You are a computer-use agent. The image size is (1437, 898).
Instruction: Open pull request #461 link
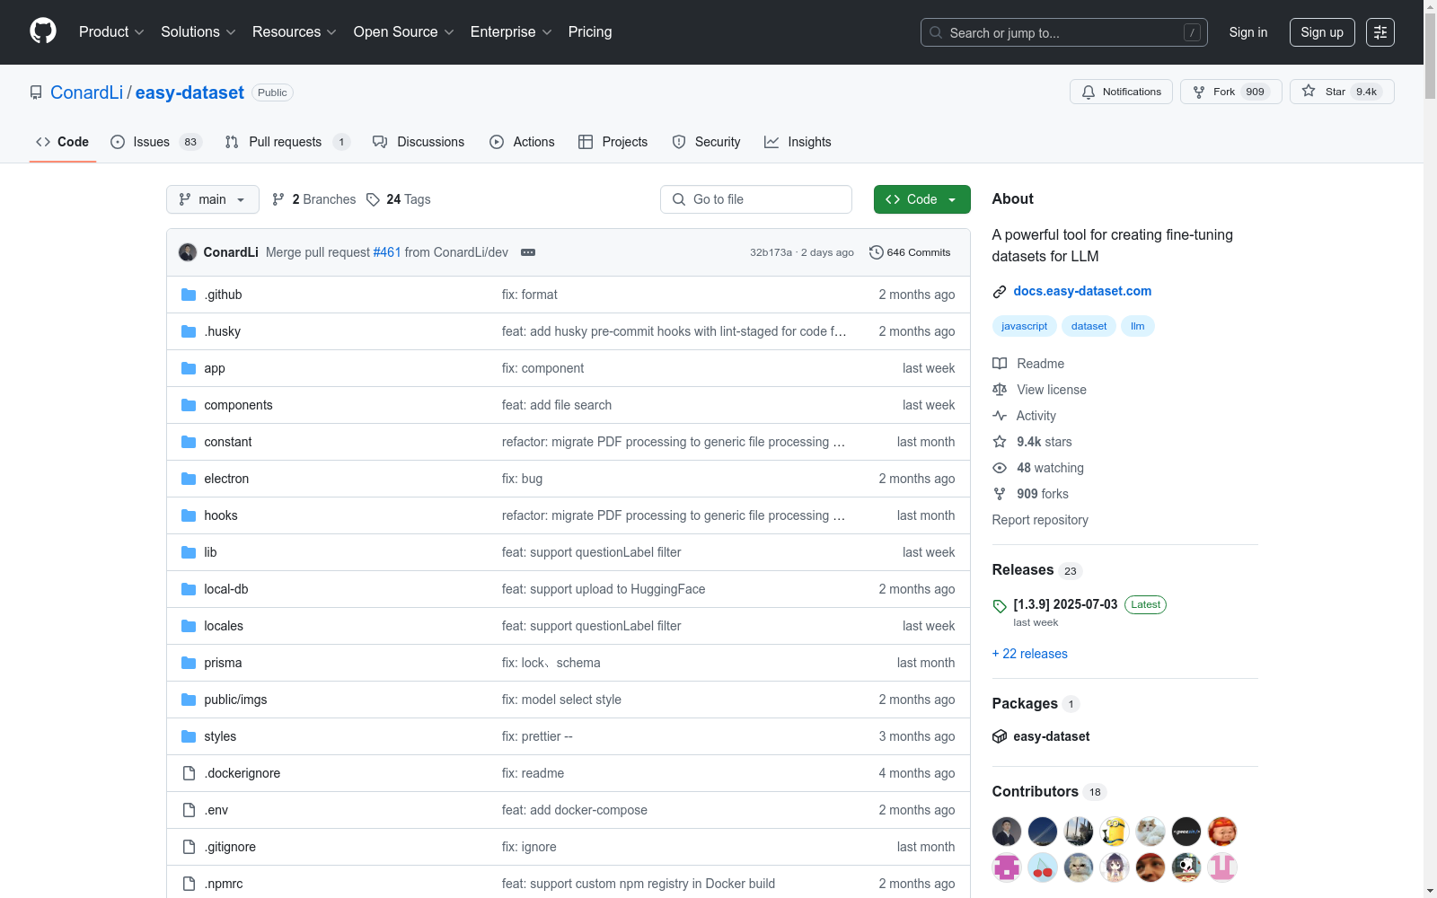[387, 252]
